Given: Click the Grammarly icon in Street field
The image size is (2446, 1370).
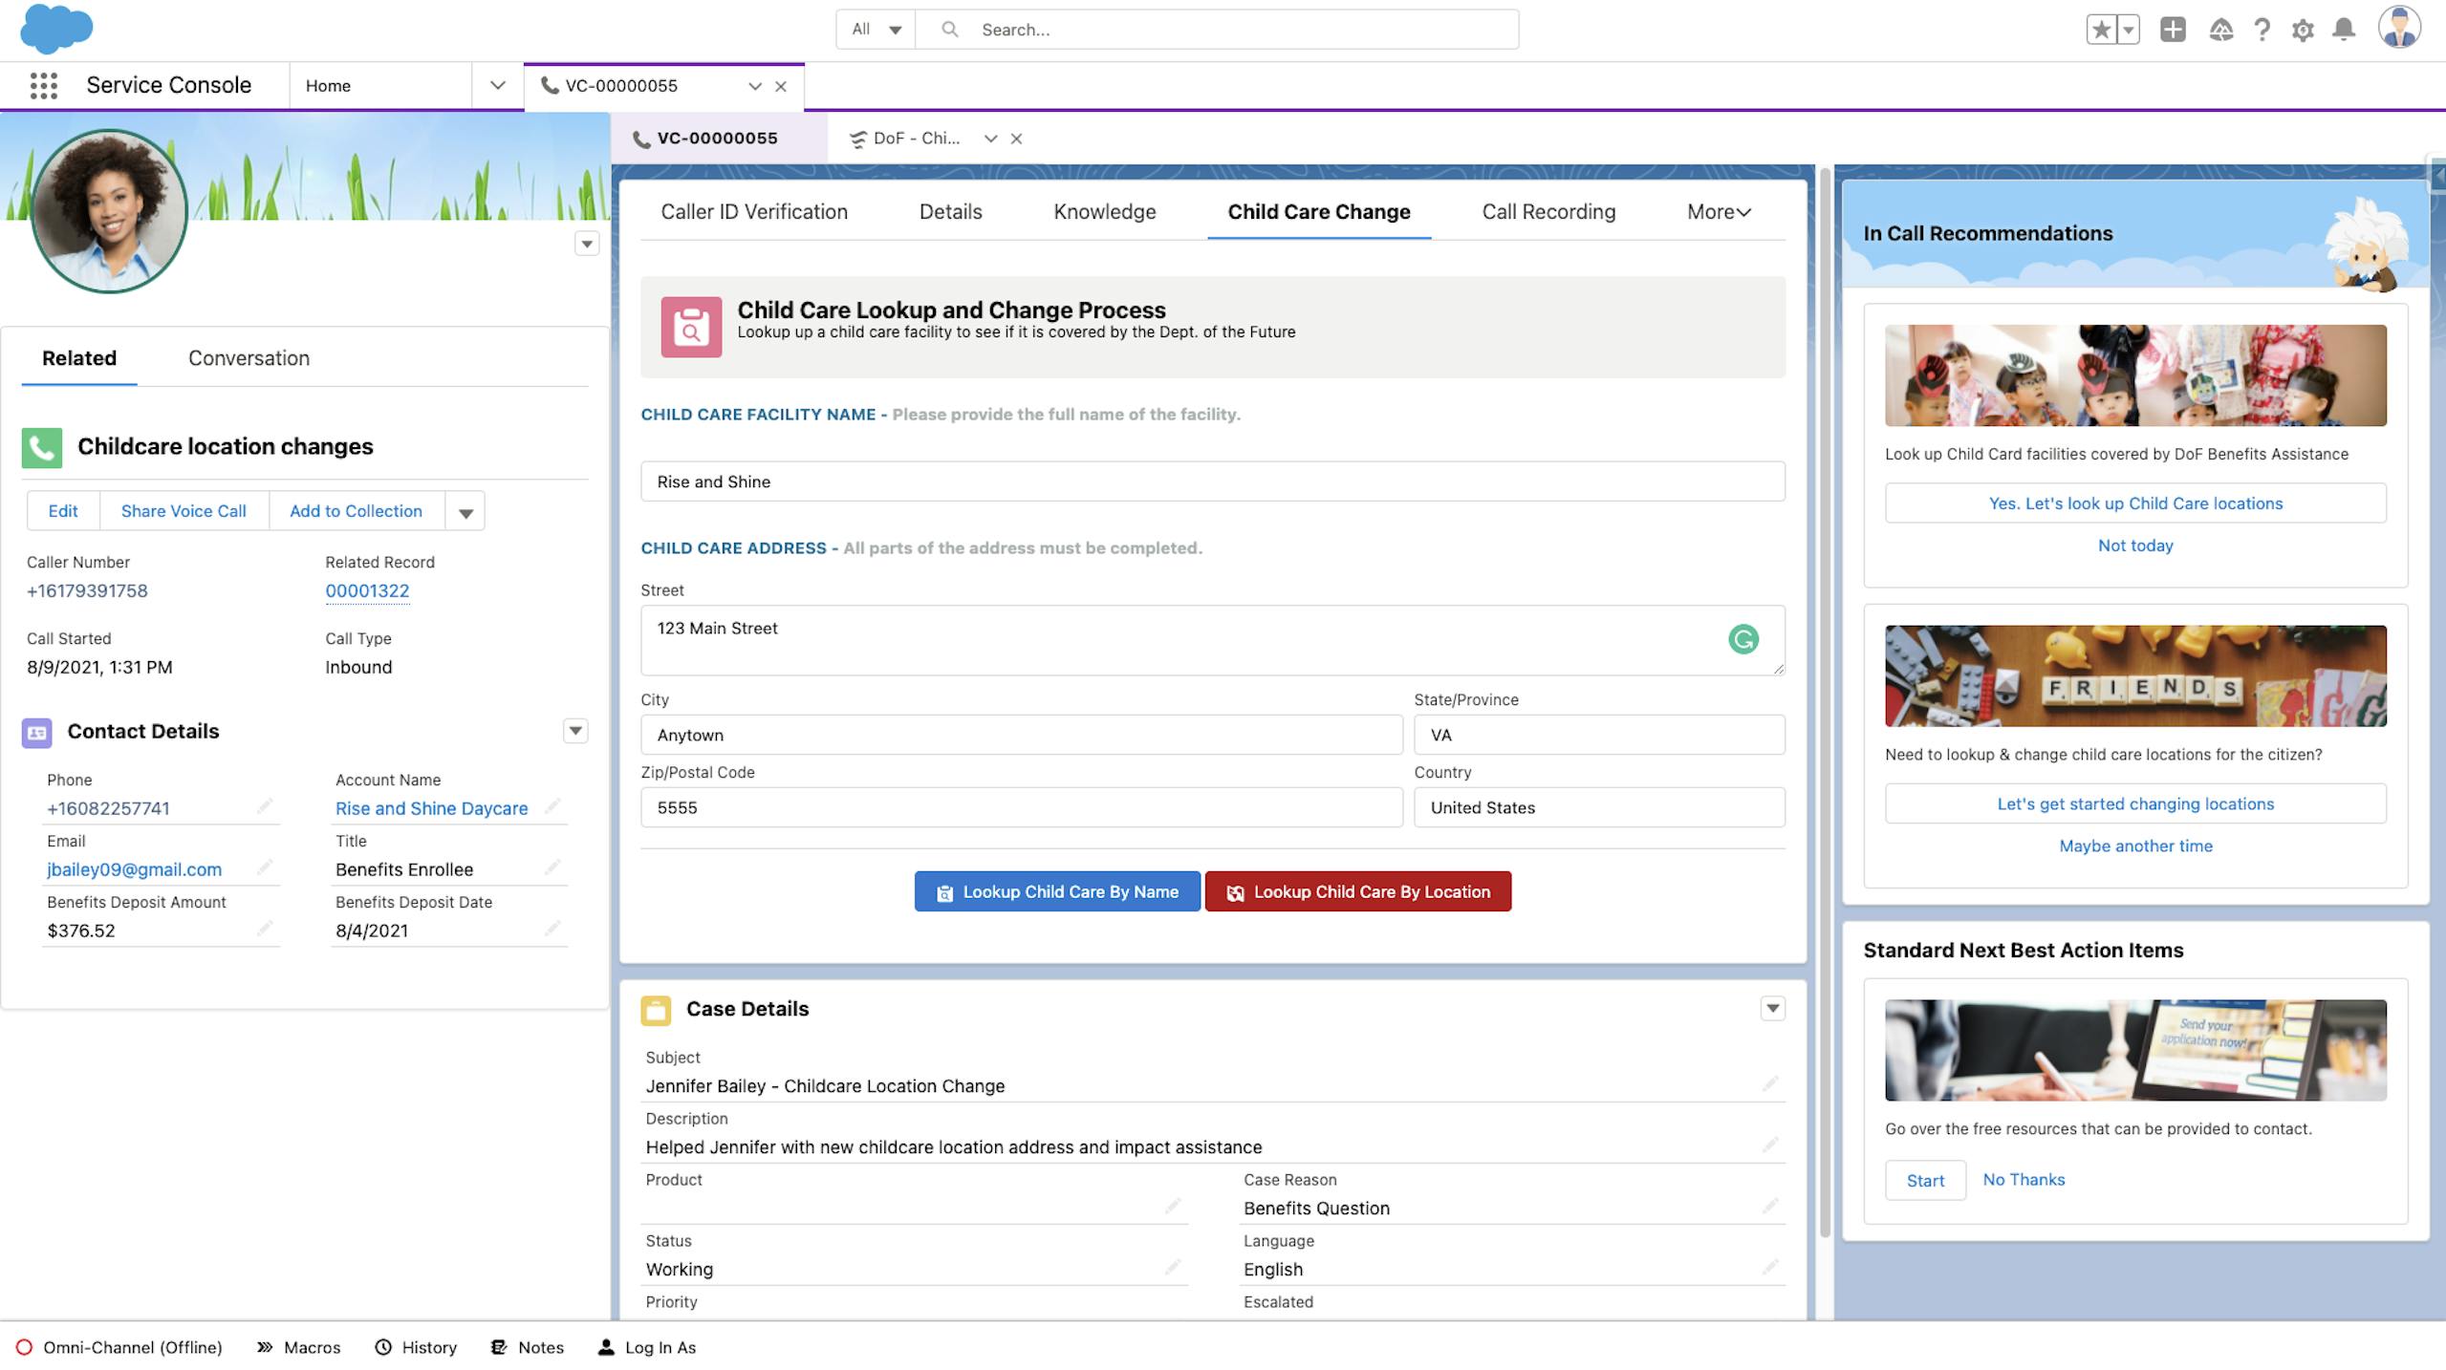Looking at the screenshot, I should pos(1743,639).
